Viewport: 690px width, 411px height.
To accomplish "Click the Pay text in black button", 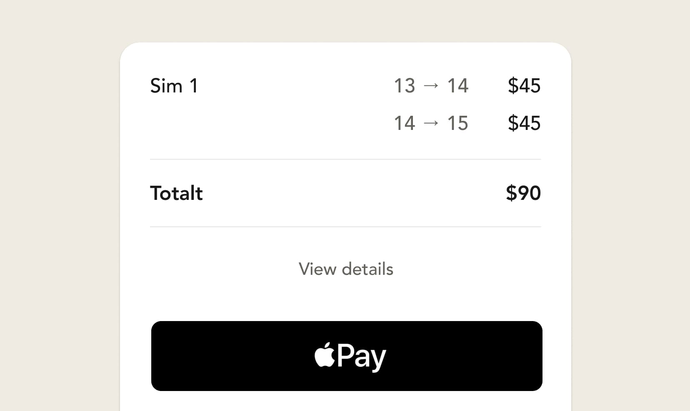I will pyautogui.click(x=362, y=357).
